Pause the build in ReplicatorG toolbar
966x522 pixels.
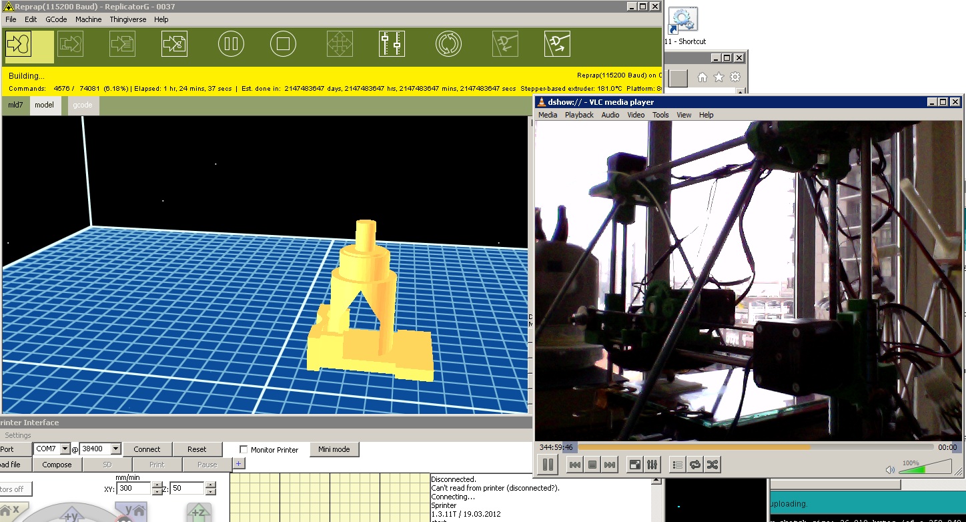coord(231,45)
